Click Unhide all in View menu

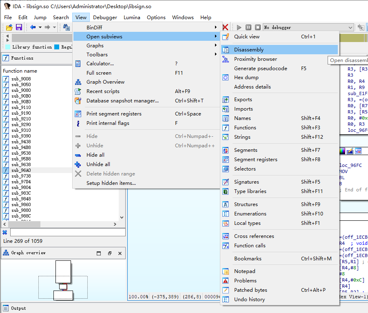click(146, 164)
